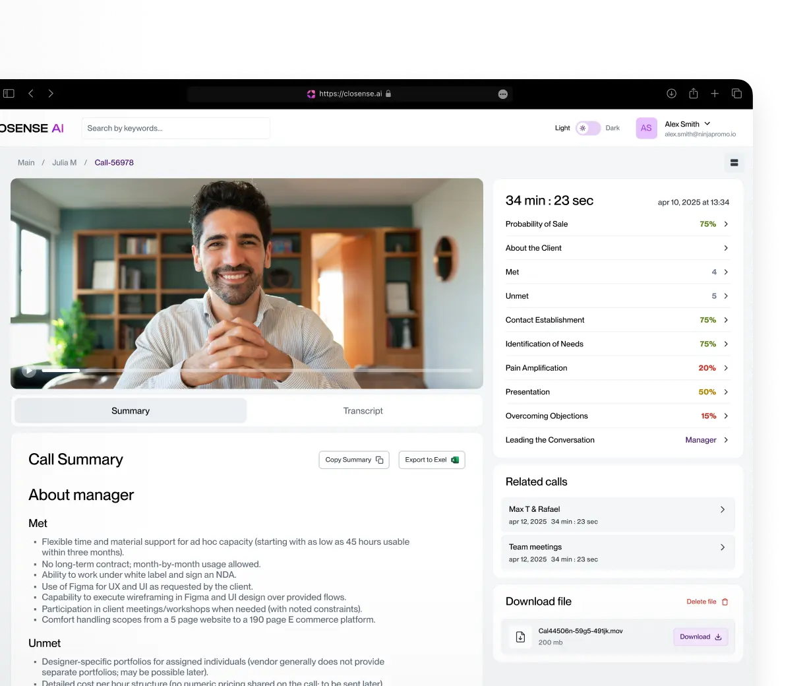The image size is (807, 686).
Task: Switch to the Transcript tab
Action: [363, 411]
